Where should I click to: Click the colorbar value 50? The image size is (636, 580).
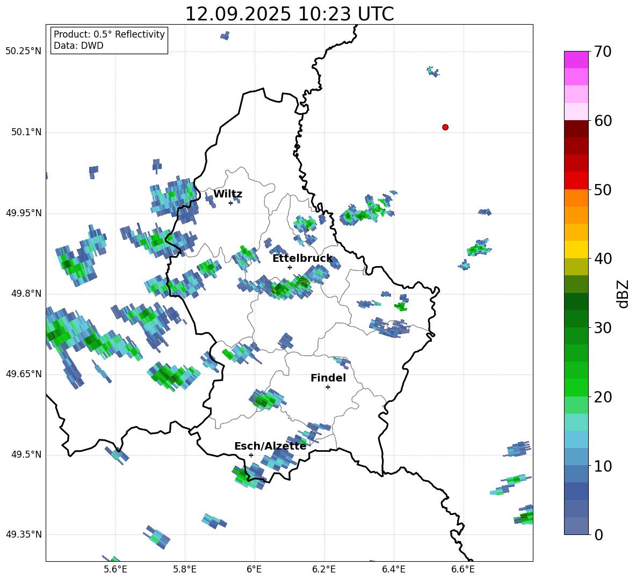click(603, 190)
